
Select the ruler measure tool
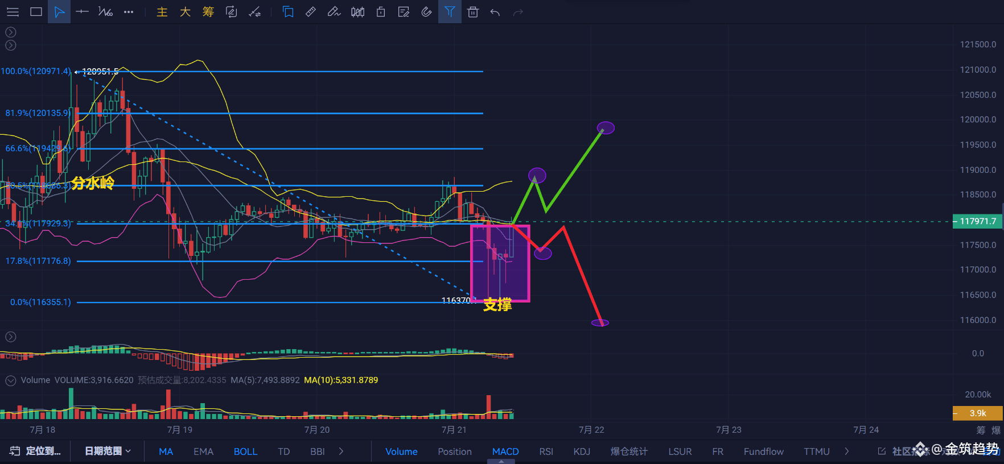point(311,12)
